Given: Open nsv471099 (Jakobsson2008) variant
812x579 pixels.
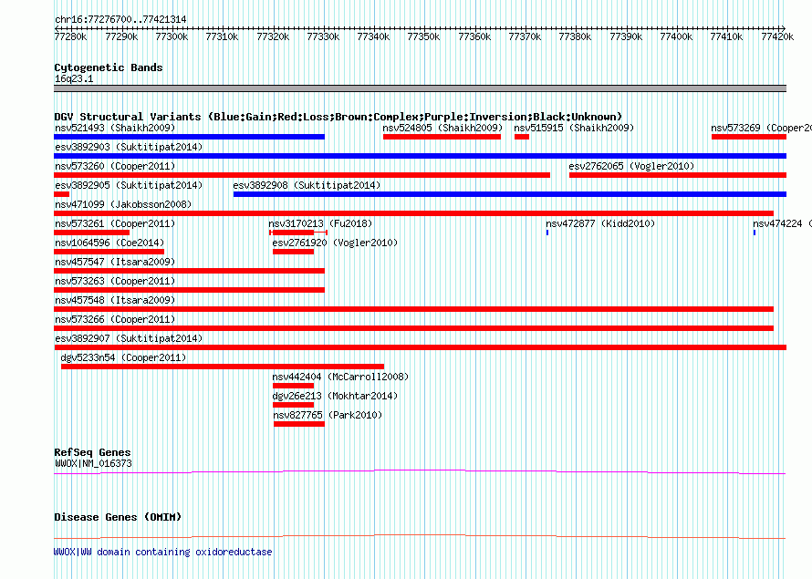Looking at the screenshot, I should [x=123, y=204].
